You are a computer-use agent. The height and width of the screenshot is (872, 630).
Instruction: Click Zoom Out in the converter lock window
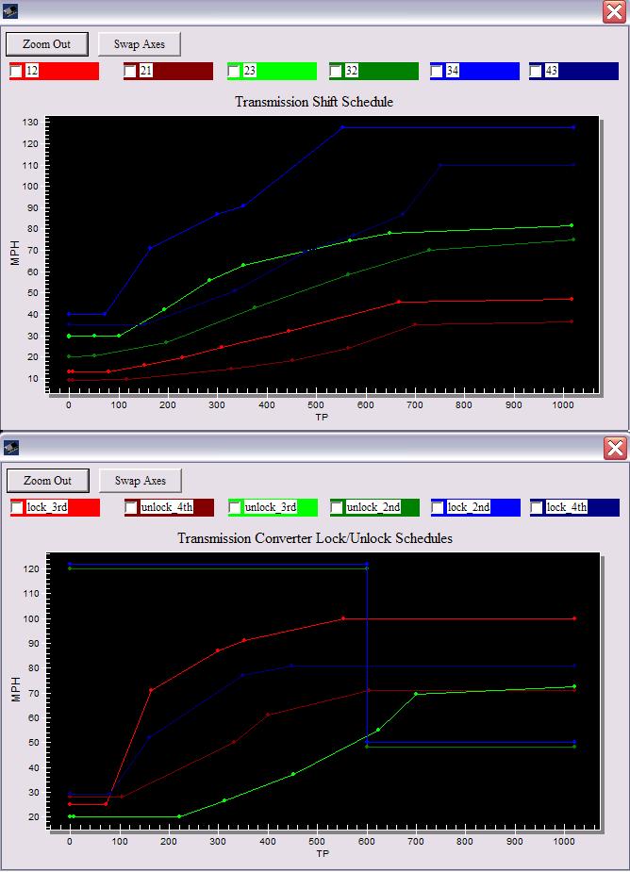point(47,481)
